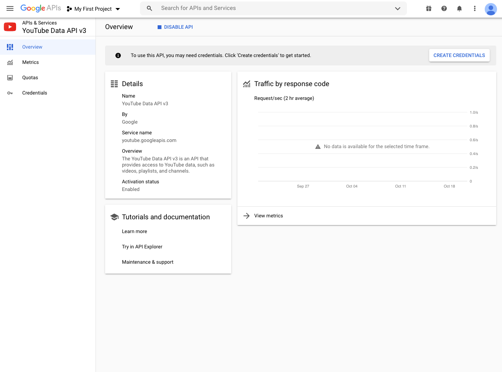Open the notifications bell

(459, 8)
